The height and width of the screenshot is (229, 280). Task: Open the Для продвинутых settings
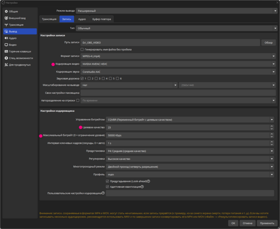(x=19, y=65)
